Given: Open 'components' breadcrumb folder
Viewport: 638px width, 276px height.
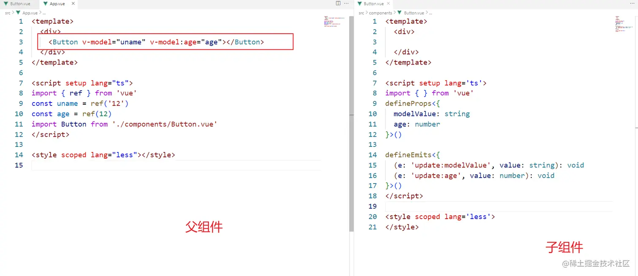Looking at the screenshot, I should coord(381,13).
